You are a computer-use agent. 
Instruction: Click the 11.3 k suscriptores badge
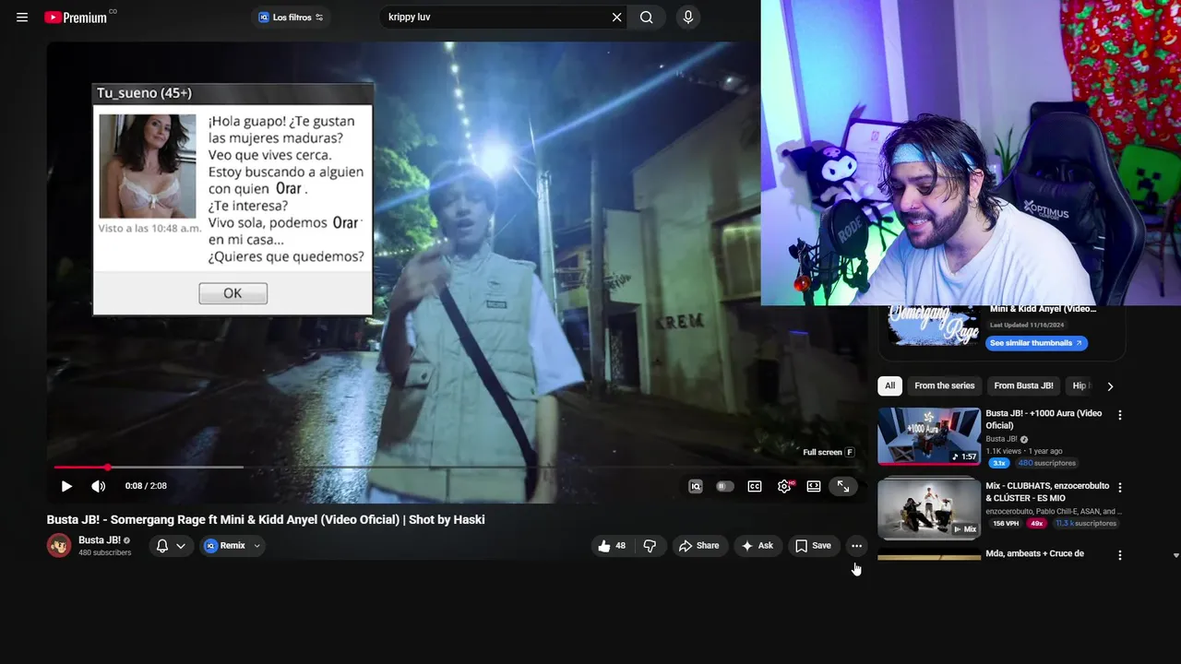(x=1086, y=523)
